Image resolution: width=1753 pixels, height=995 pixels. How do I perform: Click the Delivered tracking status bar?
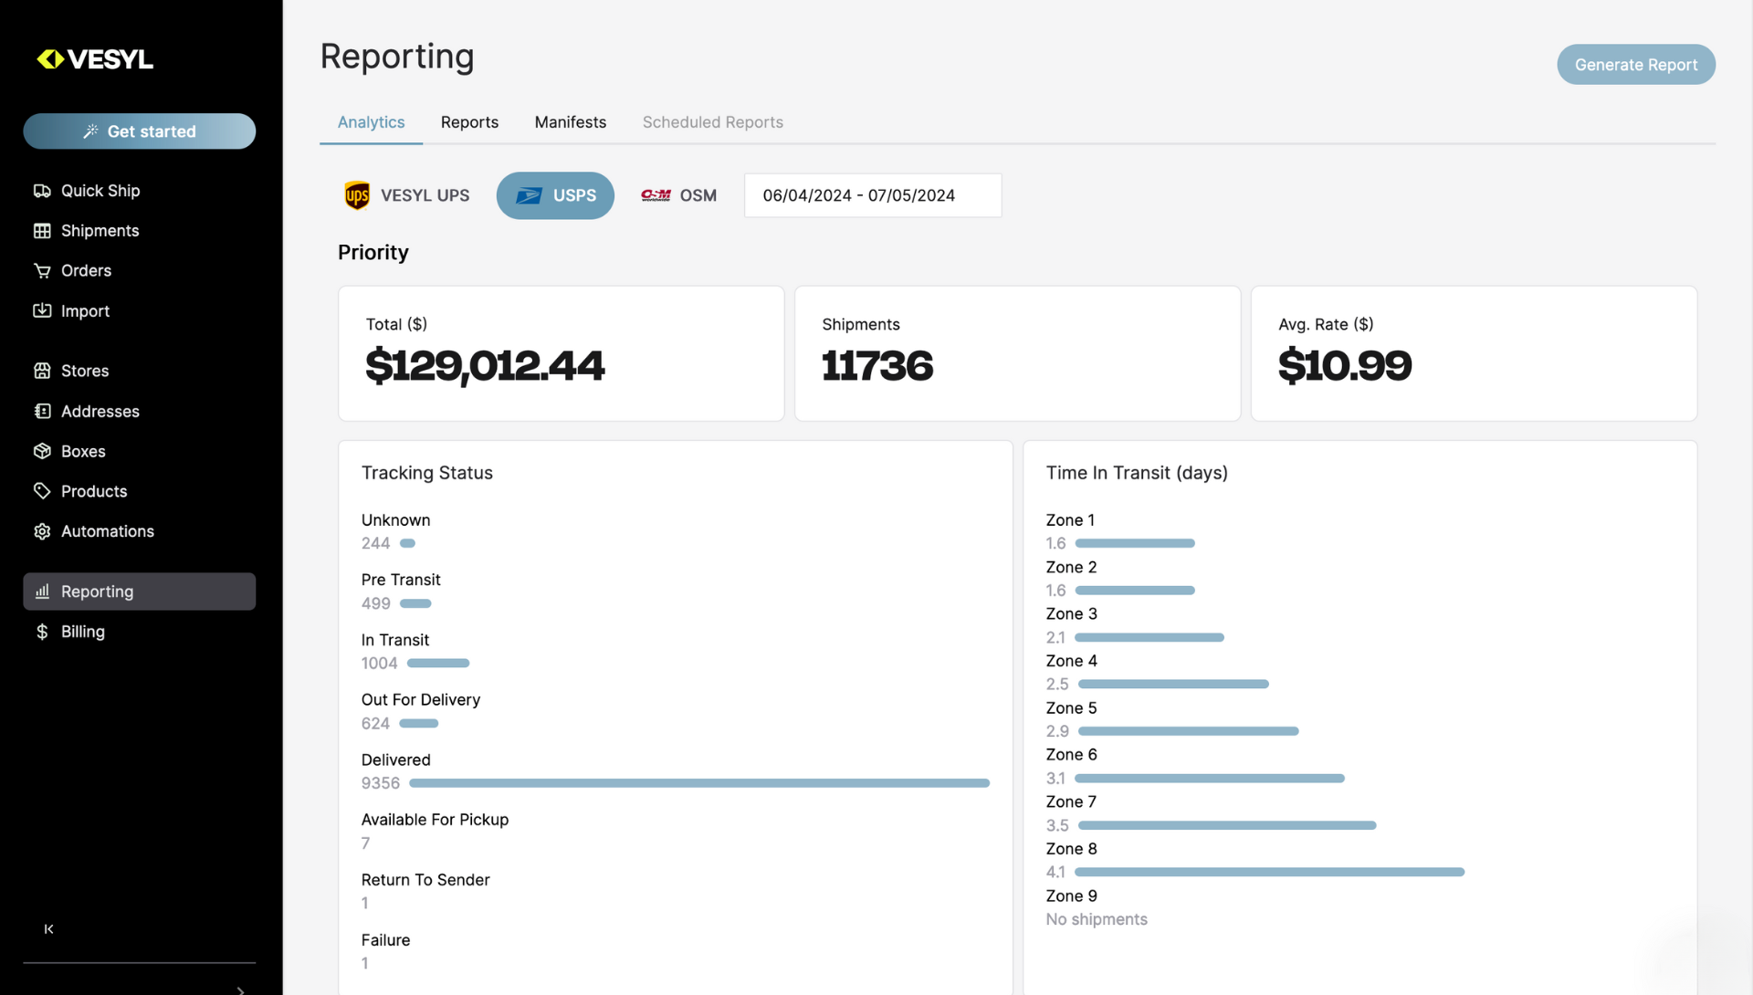(698, 783)
